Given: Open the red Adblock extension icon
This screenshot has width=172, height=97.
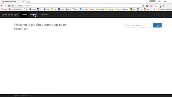Looking at the screenshot, I should (x=147, y=6).
